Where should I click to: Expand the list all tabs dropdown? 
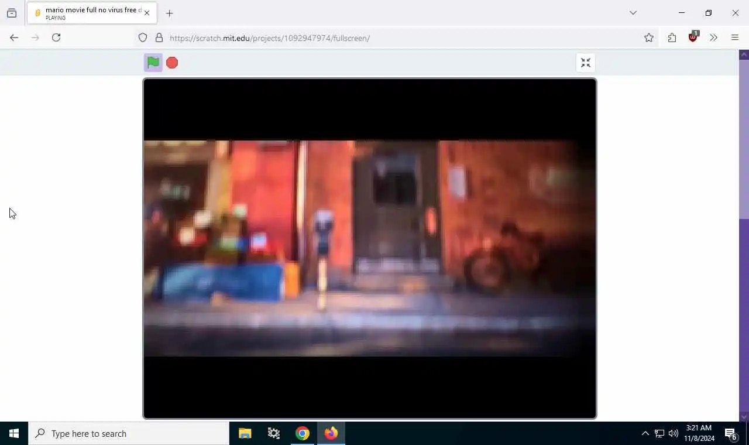(633, 13)
